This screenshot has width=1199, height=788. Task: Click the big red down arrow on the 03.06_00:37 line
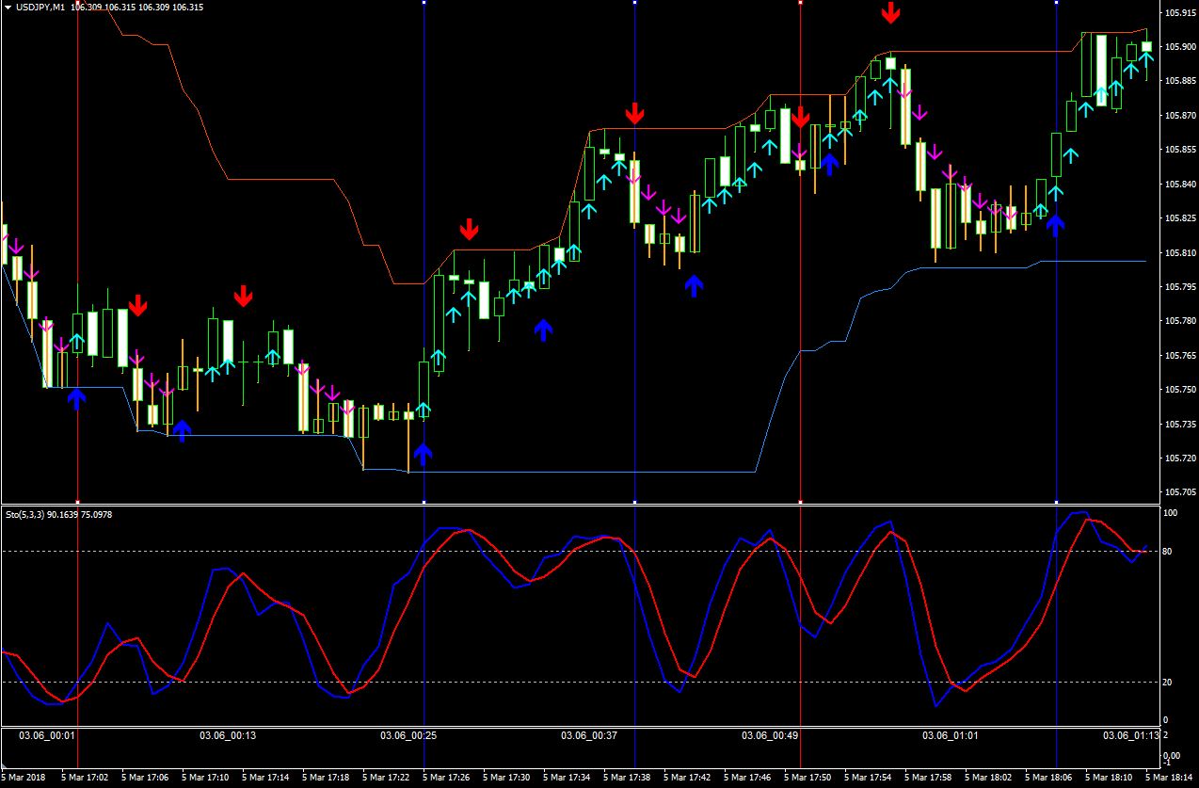click(634, 114)
